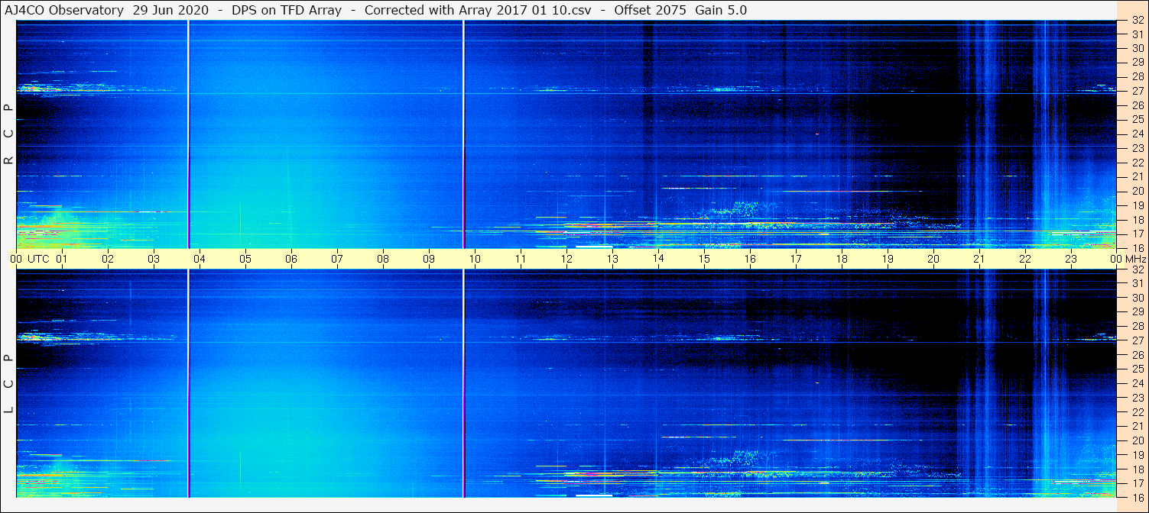Select the 30 MHz label in RCP panel
Screen dimensions: 1149x513
click(x=1137, y=48)
